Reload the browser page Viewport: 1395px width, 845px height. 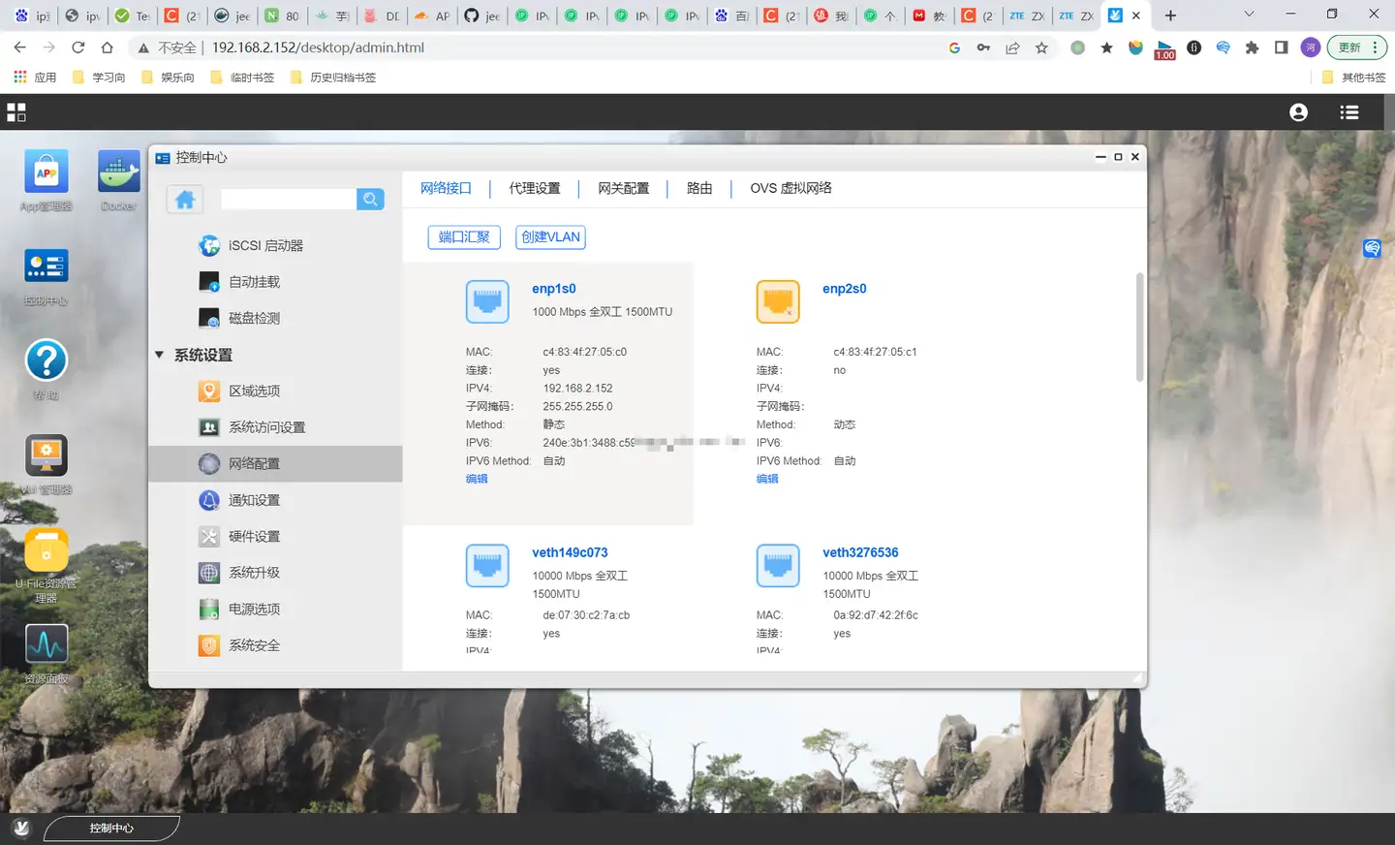click(x=77, y=47)
